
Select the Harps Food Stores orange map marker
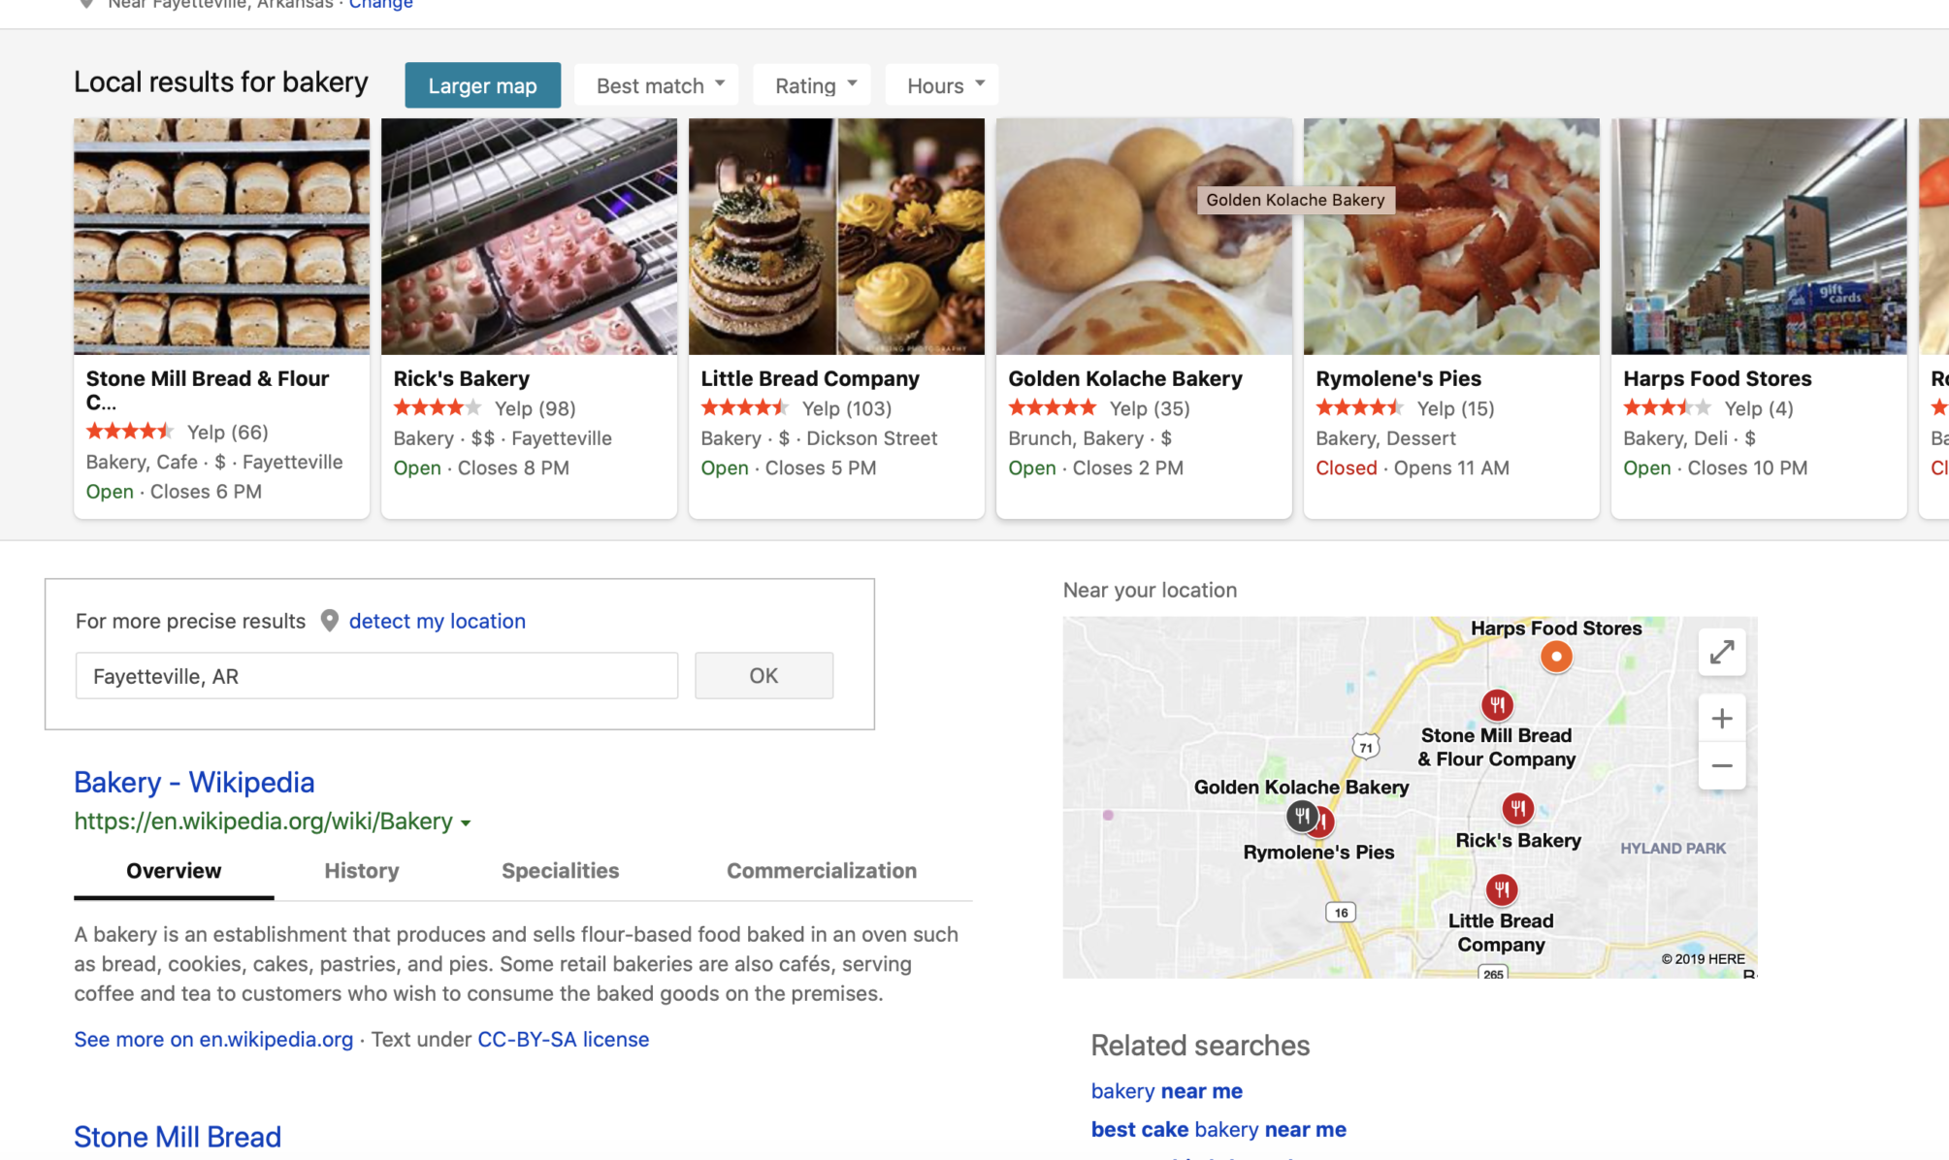coord(1556,657)
